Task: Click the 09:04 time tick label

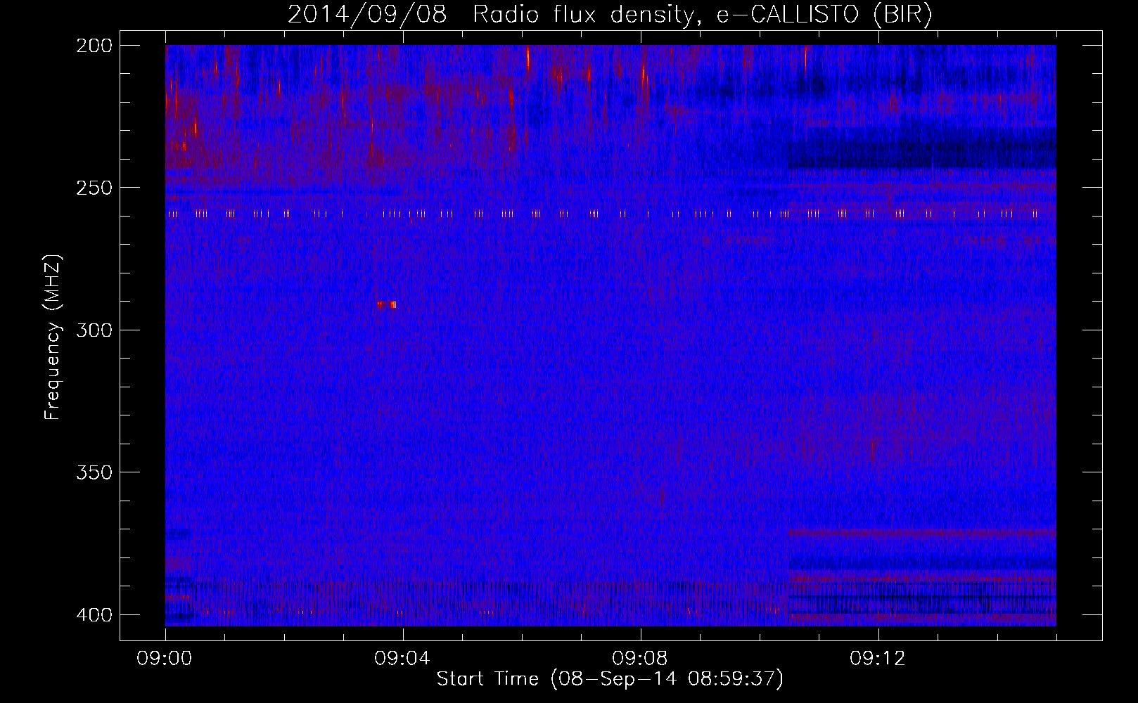Action: 403,659
